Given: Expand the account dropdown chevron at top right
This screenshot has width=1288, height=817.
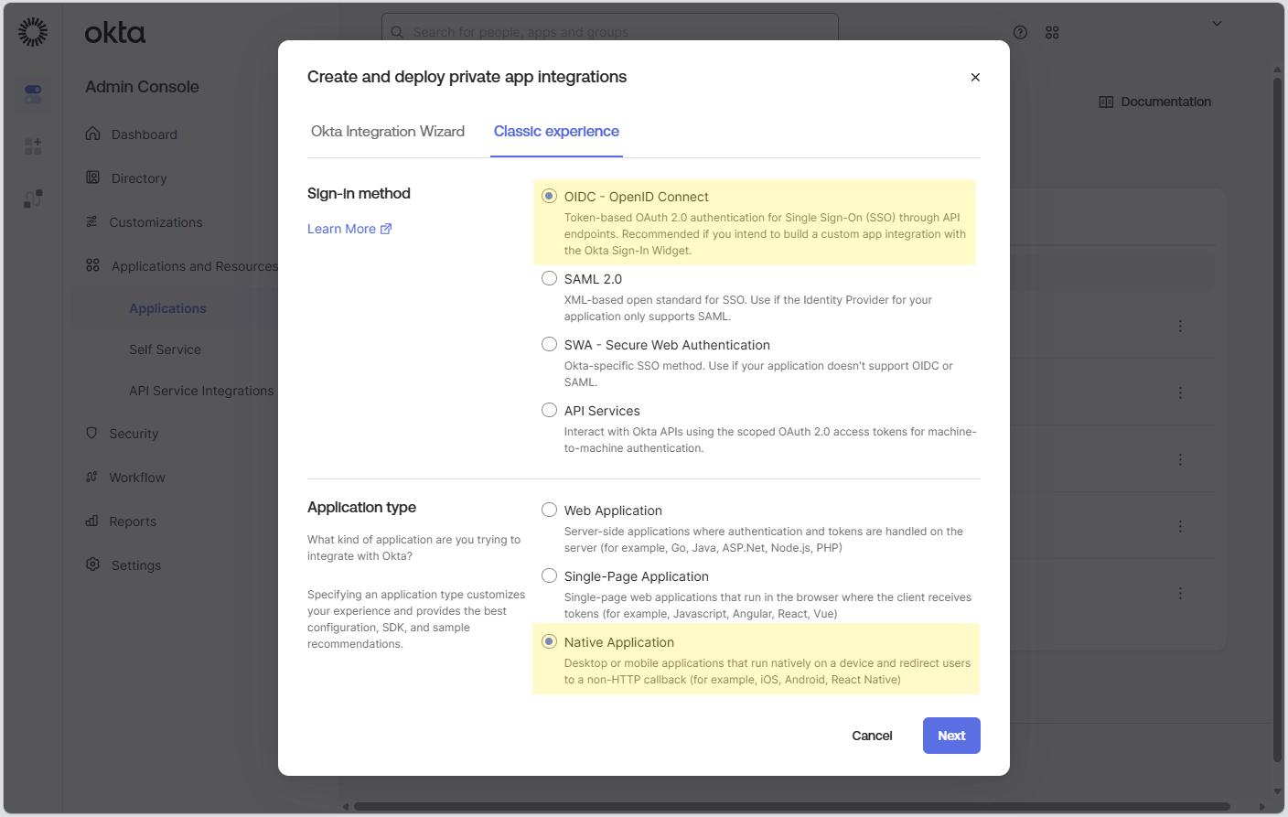Looking at the screenshot, I should 1217,24.
